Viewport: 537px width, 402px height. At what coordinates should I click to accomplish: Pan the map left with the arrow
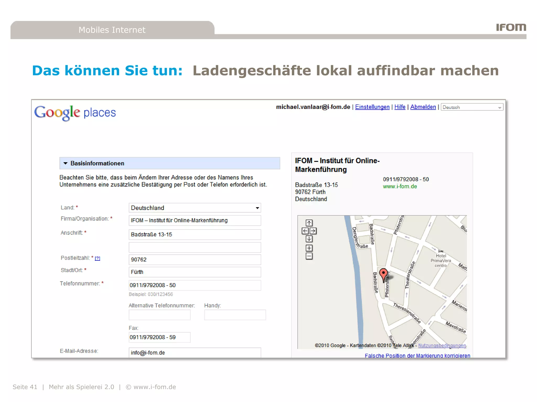(305, 231)
